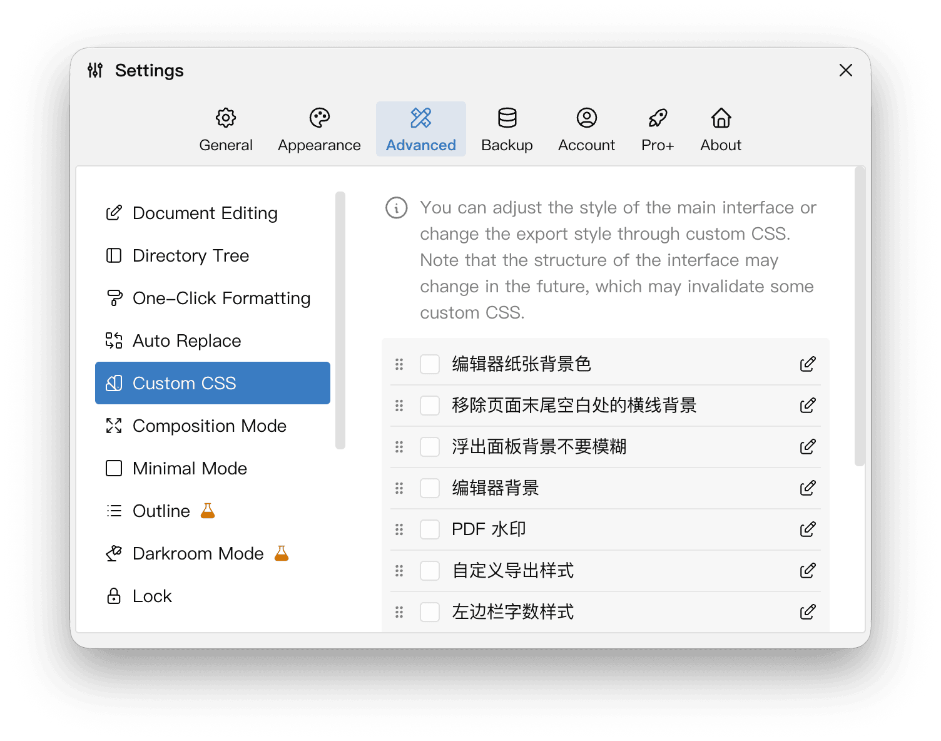941x741 pixels.
Task: Click drag handle for 左边栏字数样式
Action: [399, 612]
